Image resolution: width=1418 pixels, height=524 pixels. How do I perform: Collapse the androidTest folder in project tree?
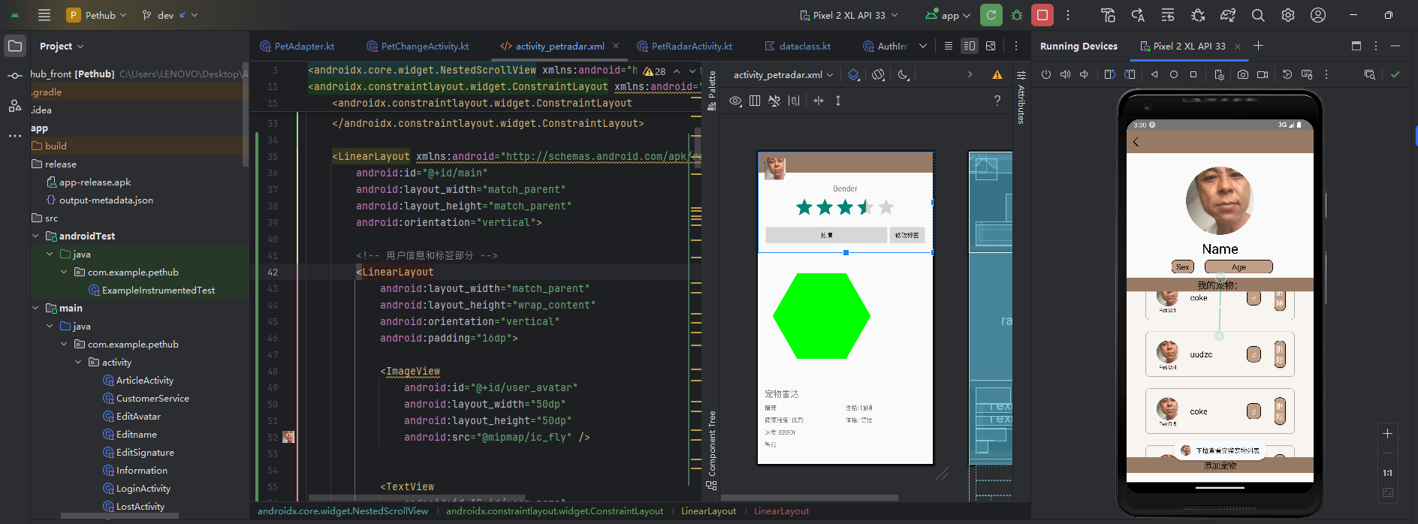(35, 236)
